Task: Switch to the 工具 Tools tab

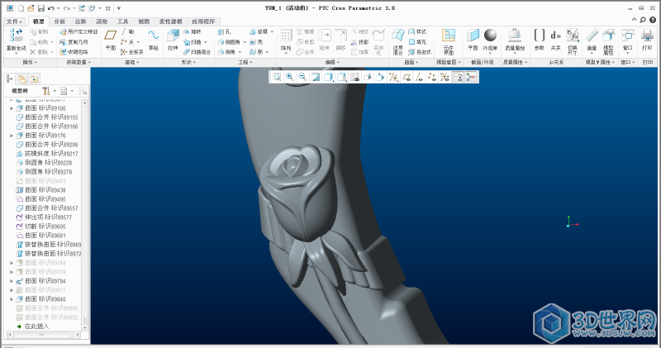Action: [x=122, y=21]
